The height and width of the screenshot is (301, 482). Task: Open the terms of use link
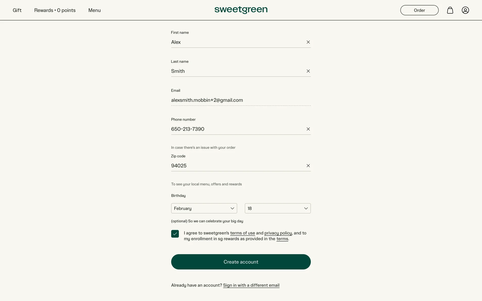coord(242,233)
